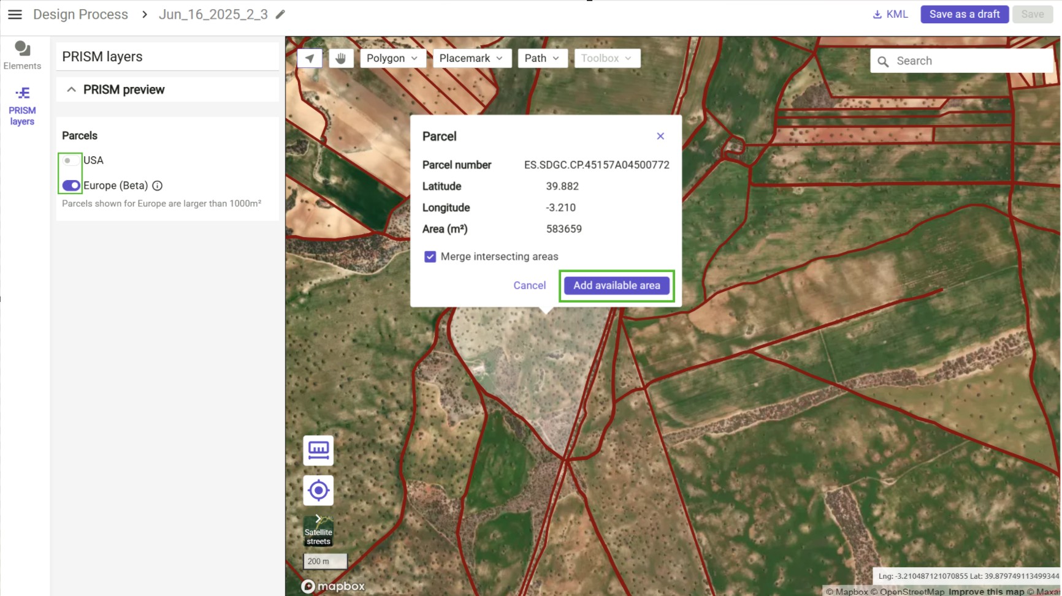Click the PRISM layers panel heading

pos(102,57)
